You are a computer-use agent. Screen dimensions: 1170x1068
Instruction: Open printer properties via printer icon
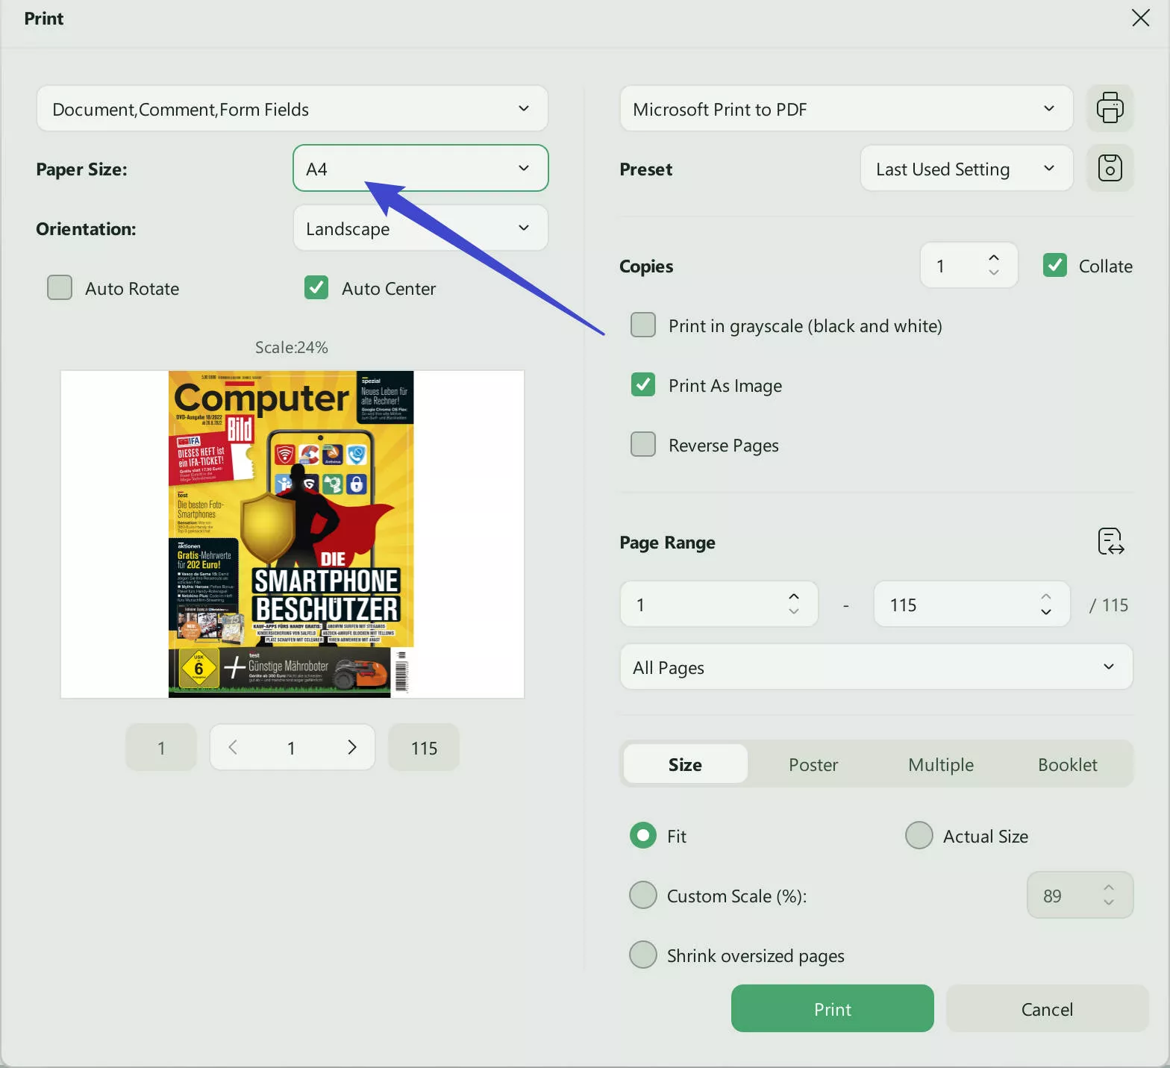[1110, 108]
